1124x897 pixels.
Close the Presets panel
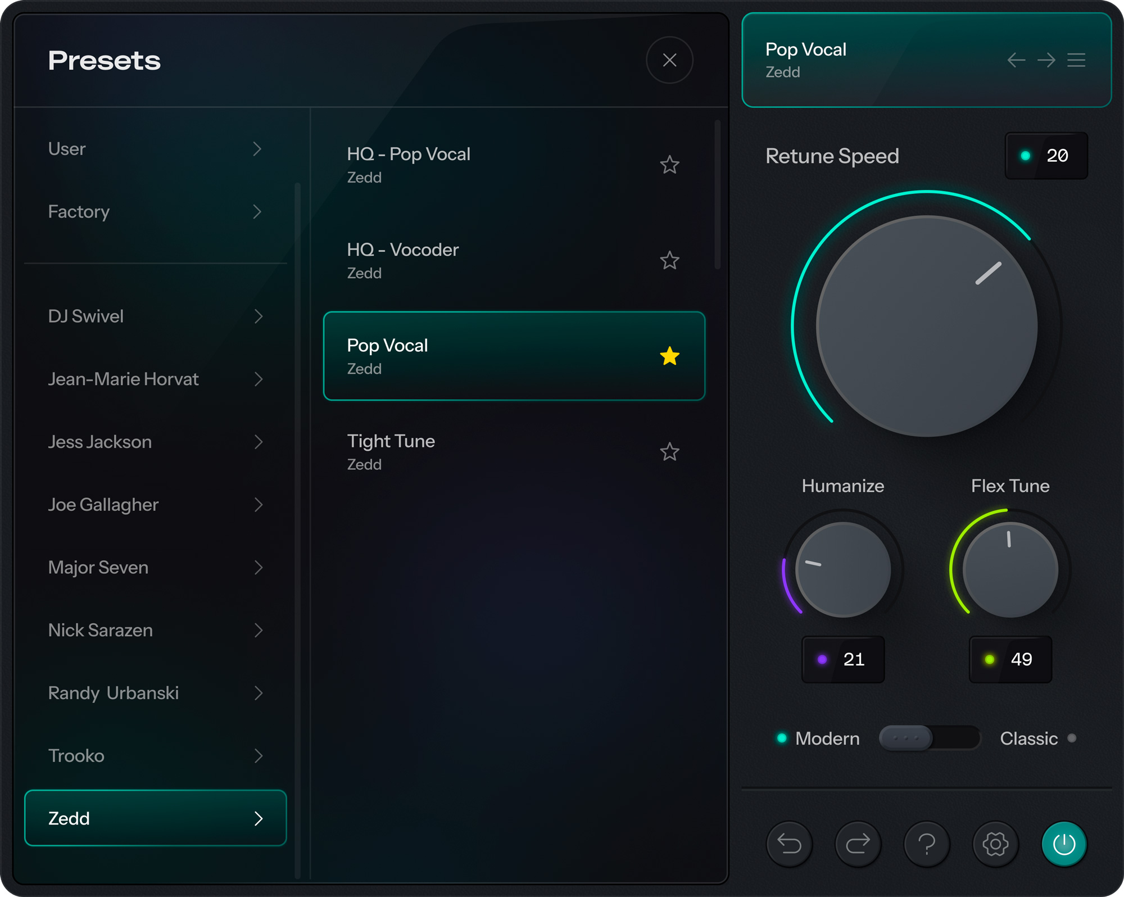point(669,60)
